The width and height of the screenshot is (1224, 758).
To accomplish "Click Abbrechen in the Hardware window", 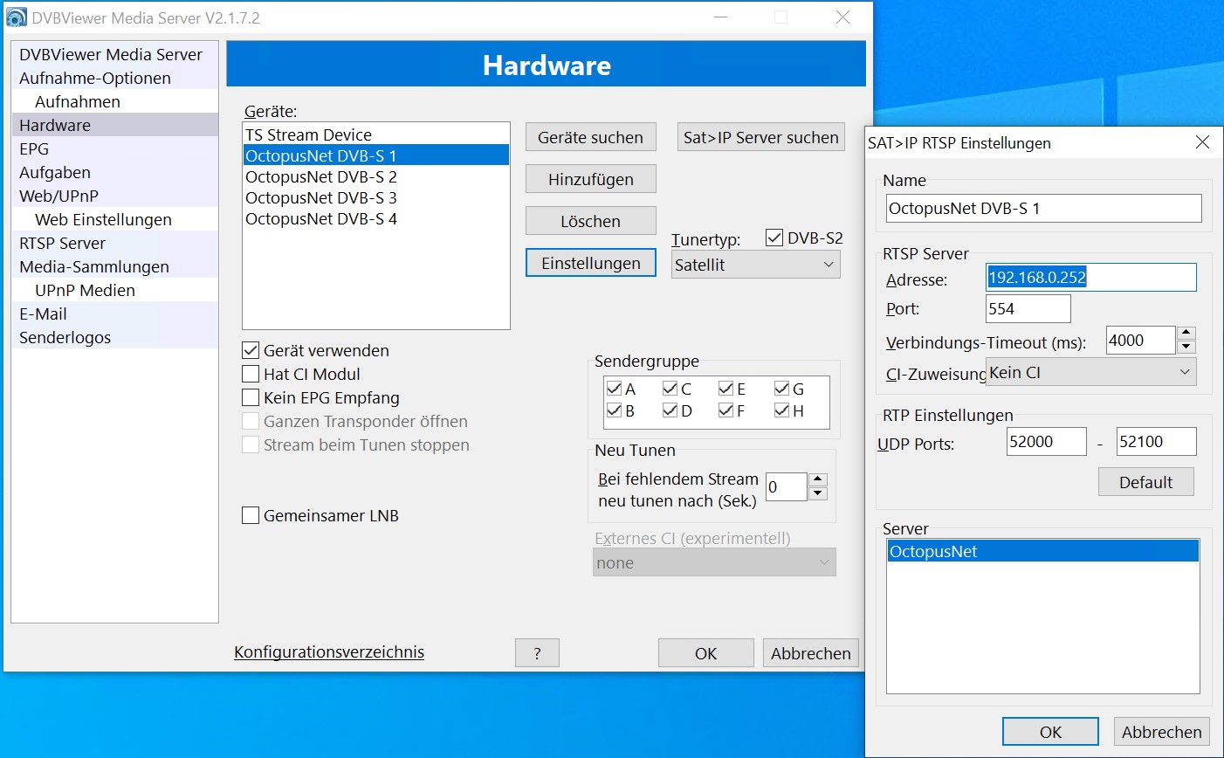I will coord(811,653).
